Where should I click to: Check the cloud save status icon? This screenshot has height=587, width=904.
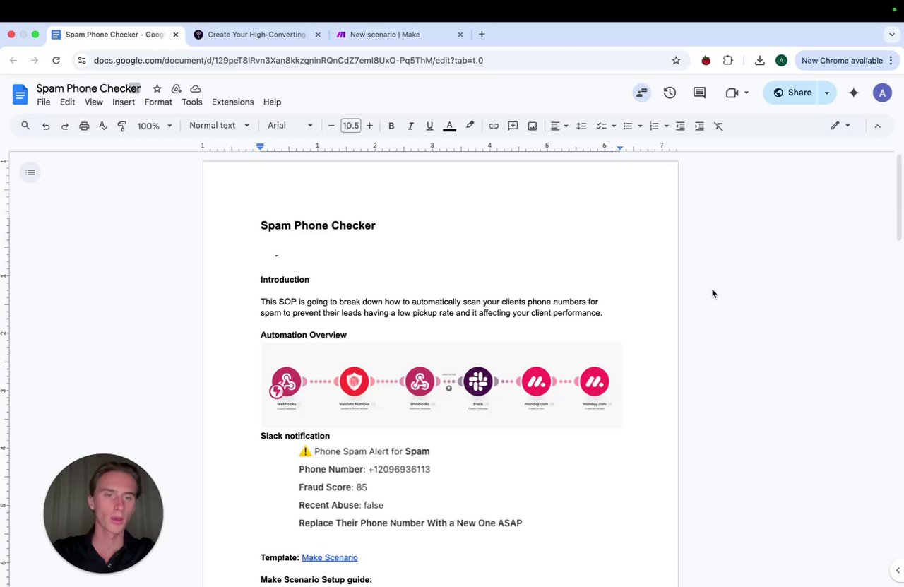click(196, 88)
